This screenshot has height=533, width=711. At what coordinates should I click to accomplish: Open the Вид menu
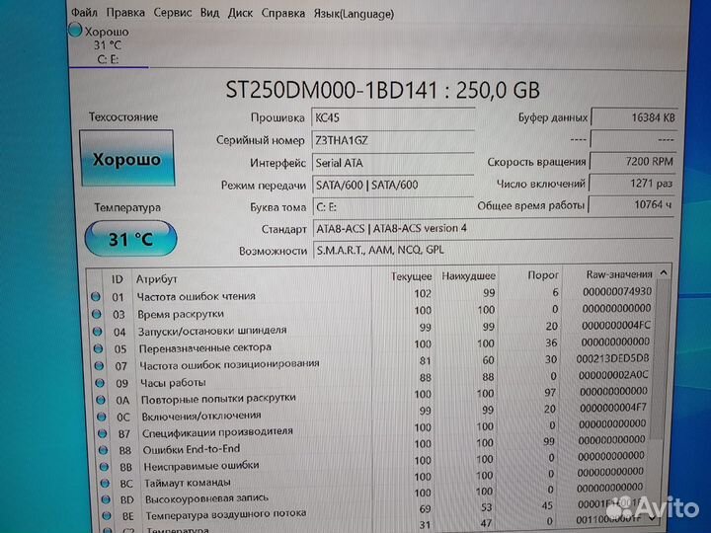click(x=209, y=13)
